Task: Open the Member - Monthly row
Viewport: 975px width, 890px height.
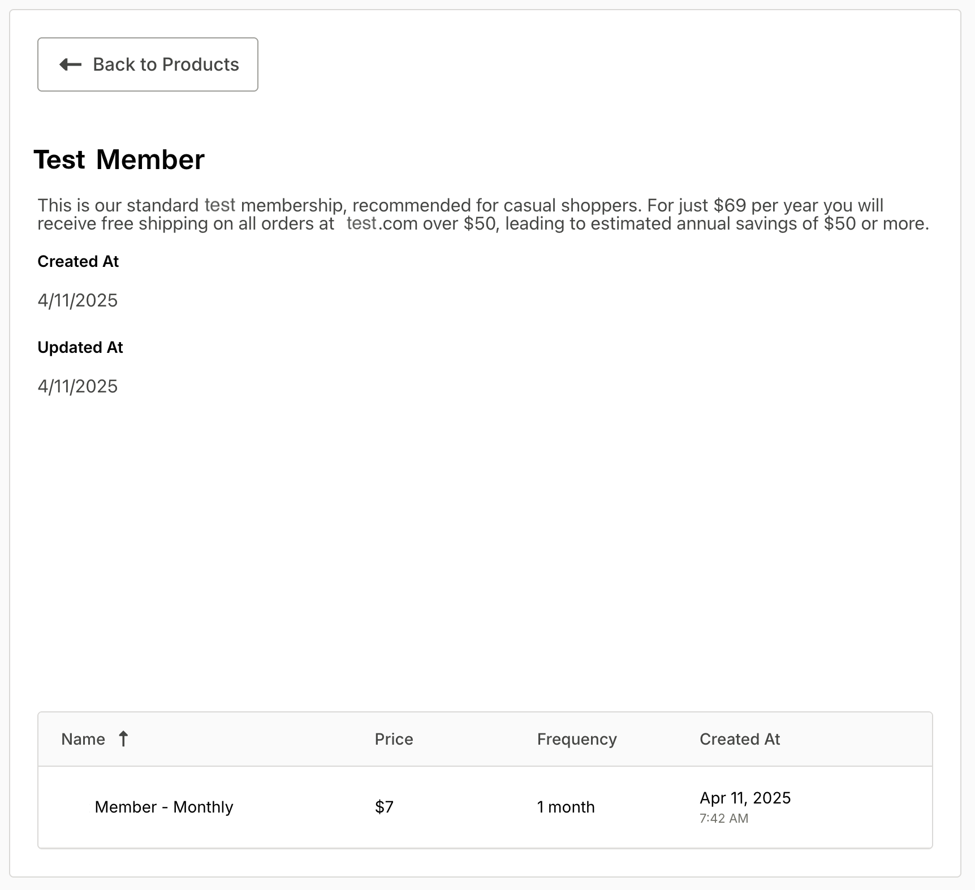Action: tap(485, 807)
